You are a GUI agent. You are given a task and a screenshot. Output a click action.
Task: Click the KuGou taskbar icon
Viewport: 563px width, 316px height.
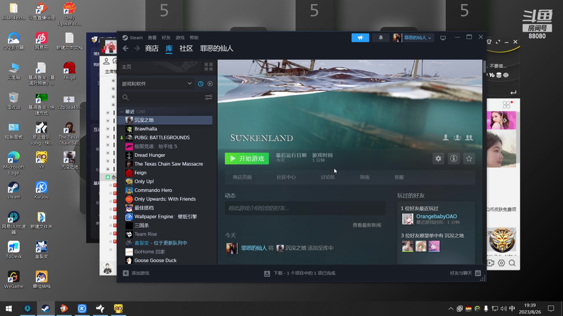(82, 309)
